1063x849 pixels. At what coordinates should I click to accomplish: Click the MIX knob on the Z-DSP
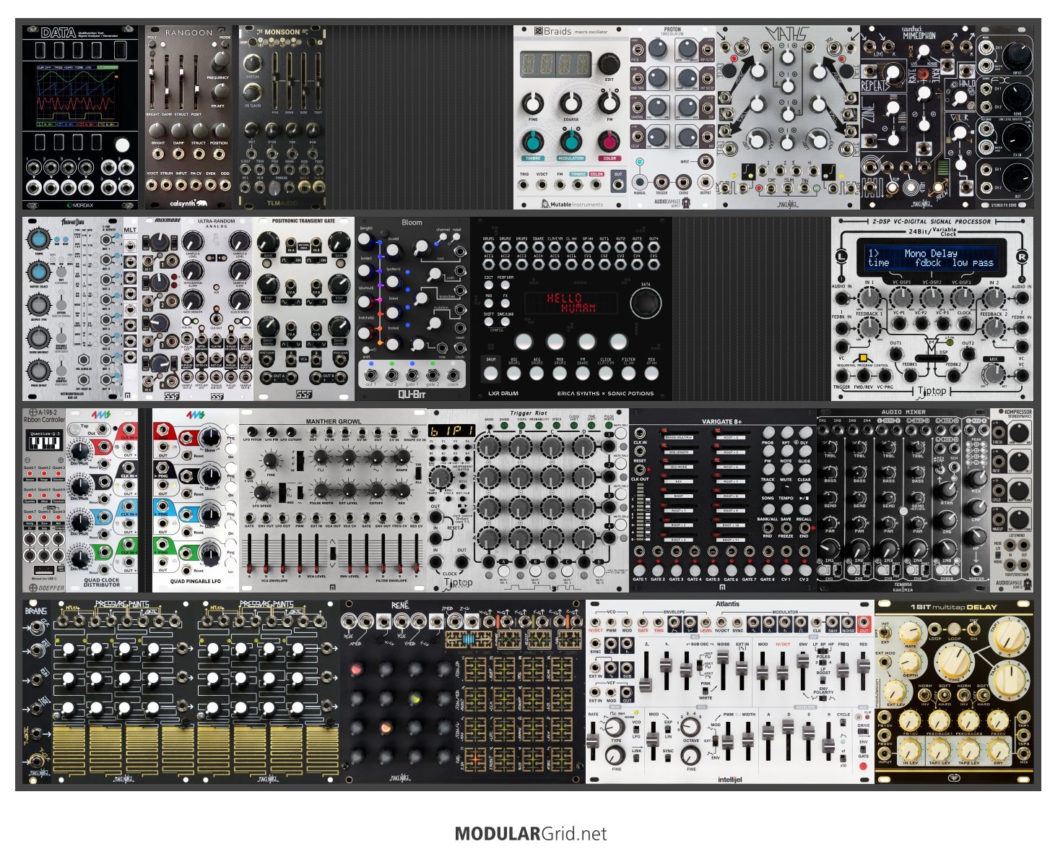point(994,374)
